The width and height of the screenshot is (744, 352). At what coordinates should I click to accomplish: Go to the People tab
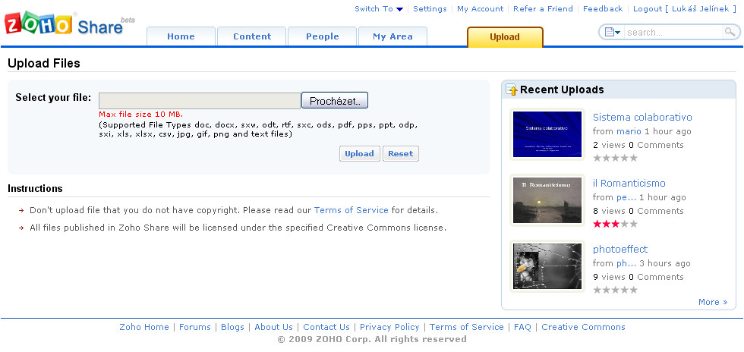pos(323,36)
